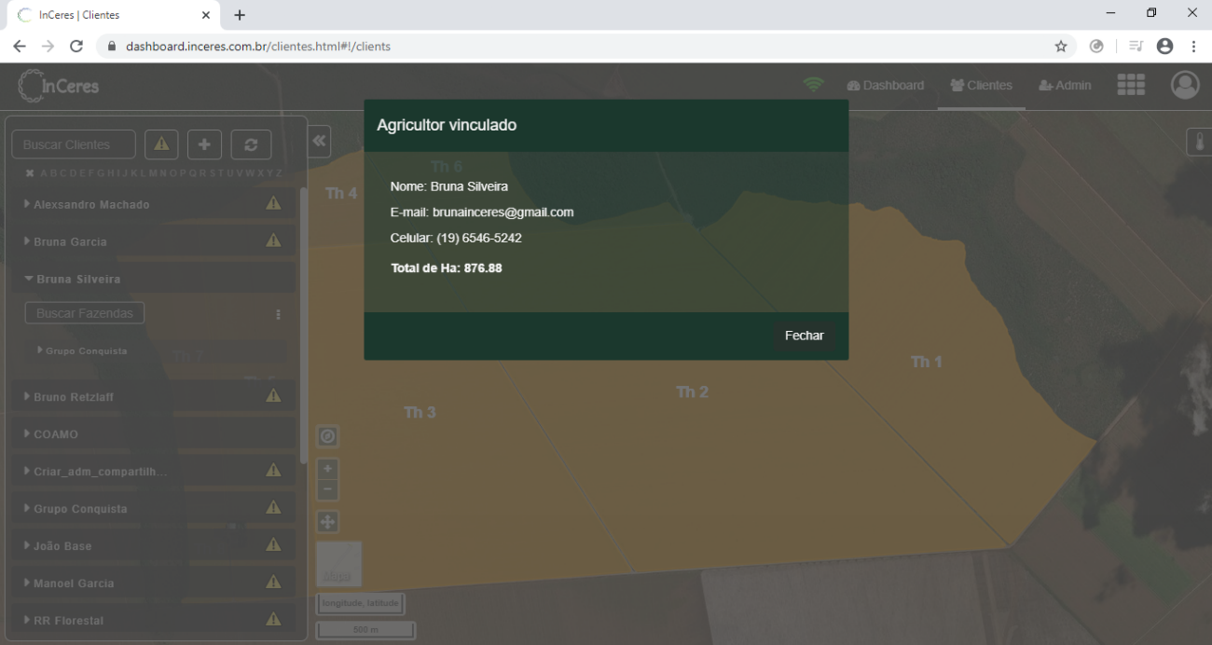Click the email brunainceres@gmail.com text
The height and width of the screenshot is (645, 1212).
503,213
